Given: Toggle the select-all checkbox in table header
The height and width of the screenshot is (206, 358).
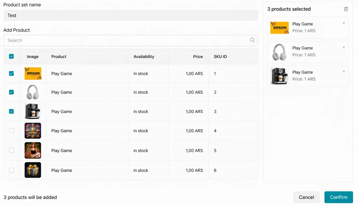Looking at the screenshot, I should (x=11, y=56).
